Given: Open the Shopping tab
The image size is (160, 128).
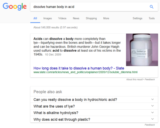Looking at the screenshot, I should [x=91, y=18].
